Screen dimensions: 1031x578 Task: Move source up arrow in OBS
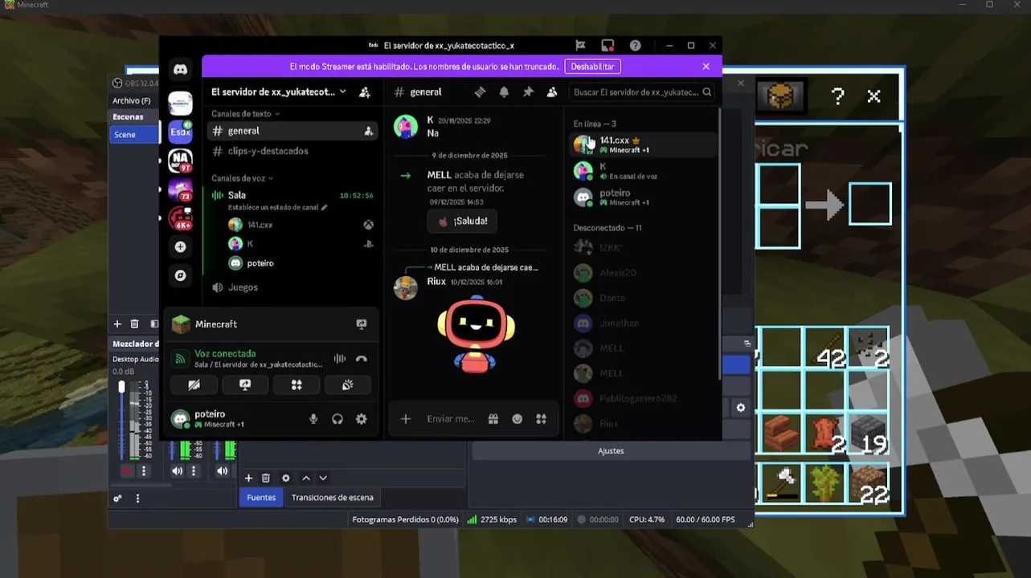pyautogui.click(x=306, y=478)
